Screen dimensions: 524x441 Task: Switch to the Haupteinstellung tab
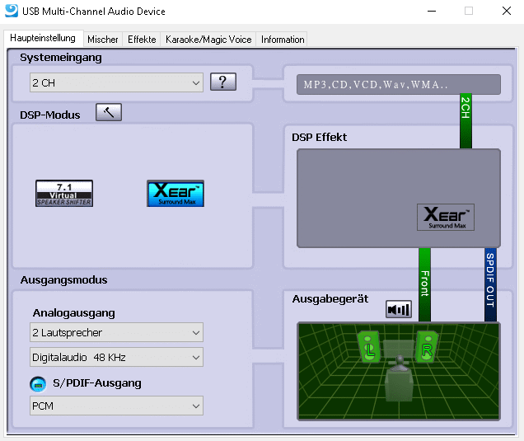click(43, 38)
